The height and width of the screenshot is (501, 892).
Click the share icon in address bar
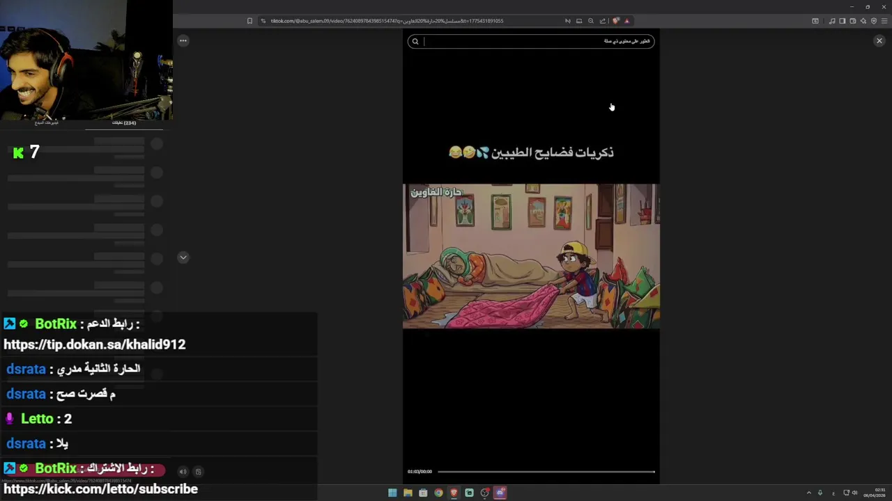(x=603, y=21)
